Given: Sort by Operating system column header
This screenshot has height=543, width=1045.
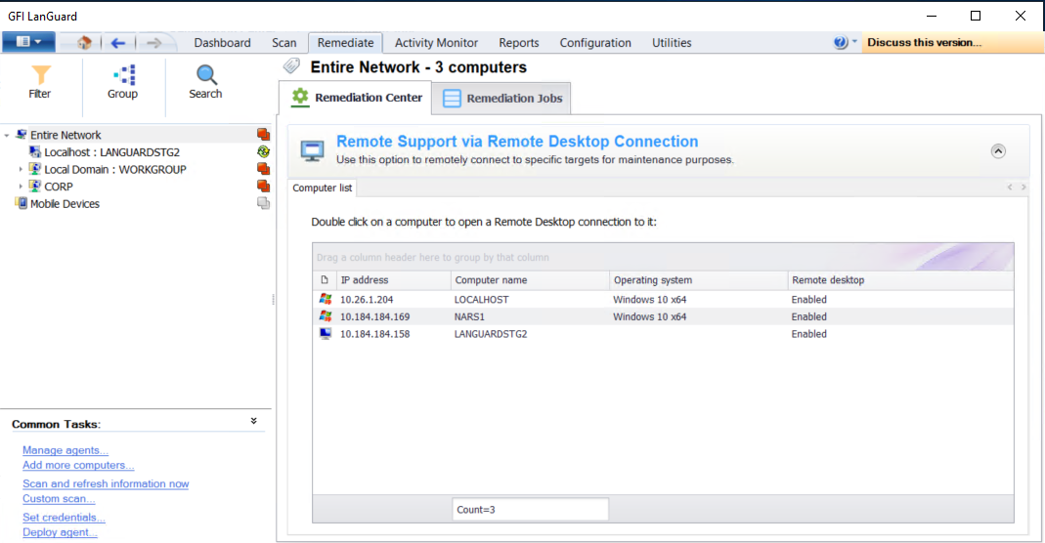Looking at the screenshot, I should 698,280.
